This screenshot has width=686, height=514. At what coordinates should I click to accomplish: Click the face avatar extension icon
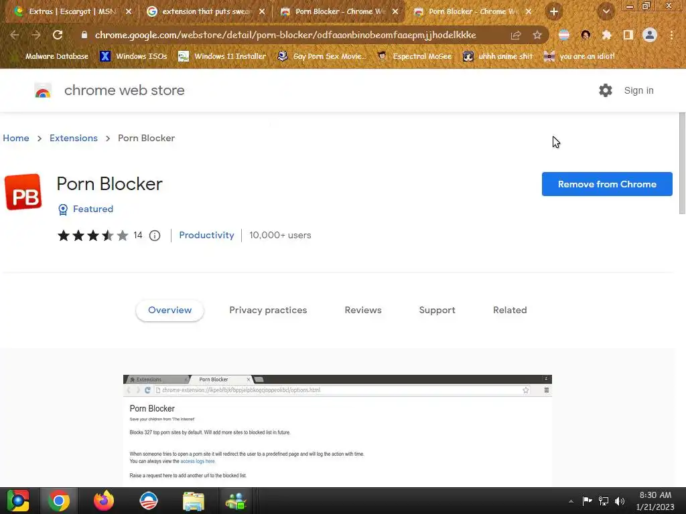tap(586, 35)
